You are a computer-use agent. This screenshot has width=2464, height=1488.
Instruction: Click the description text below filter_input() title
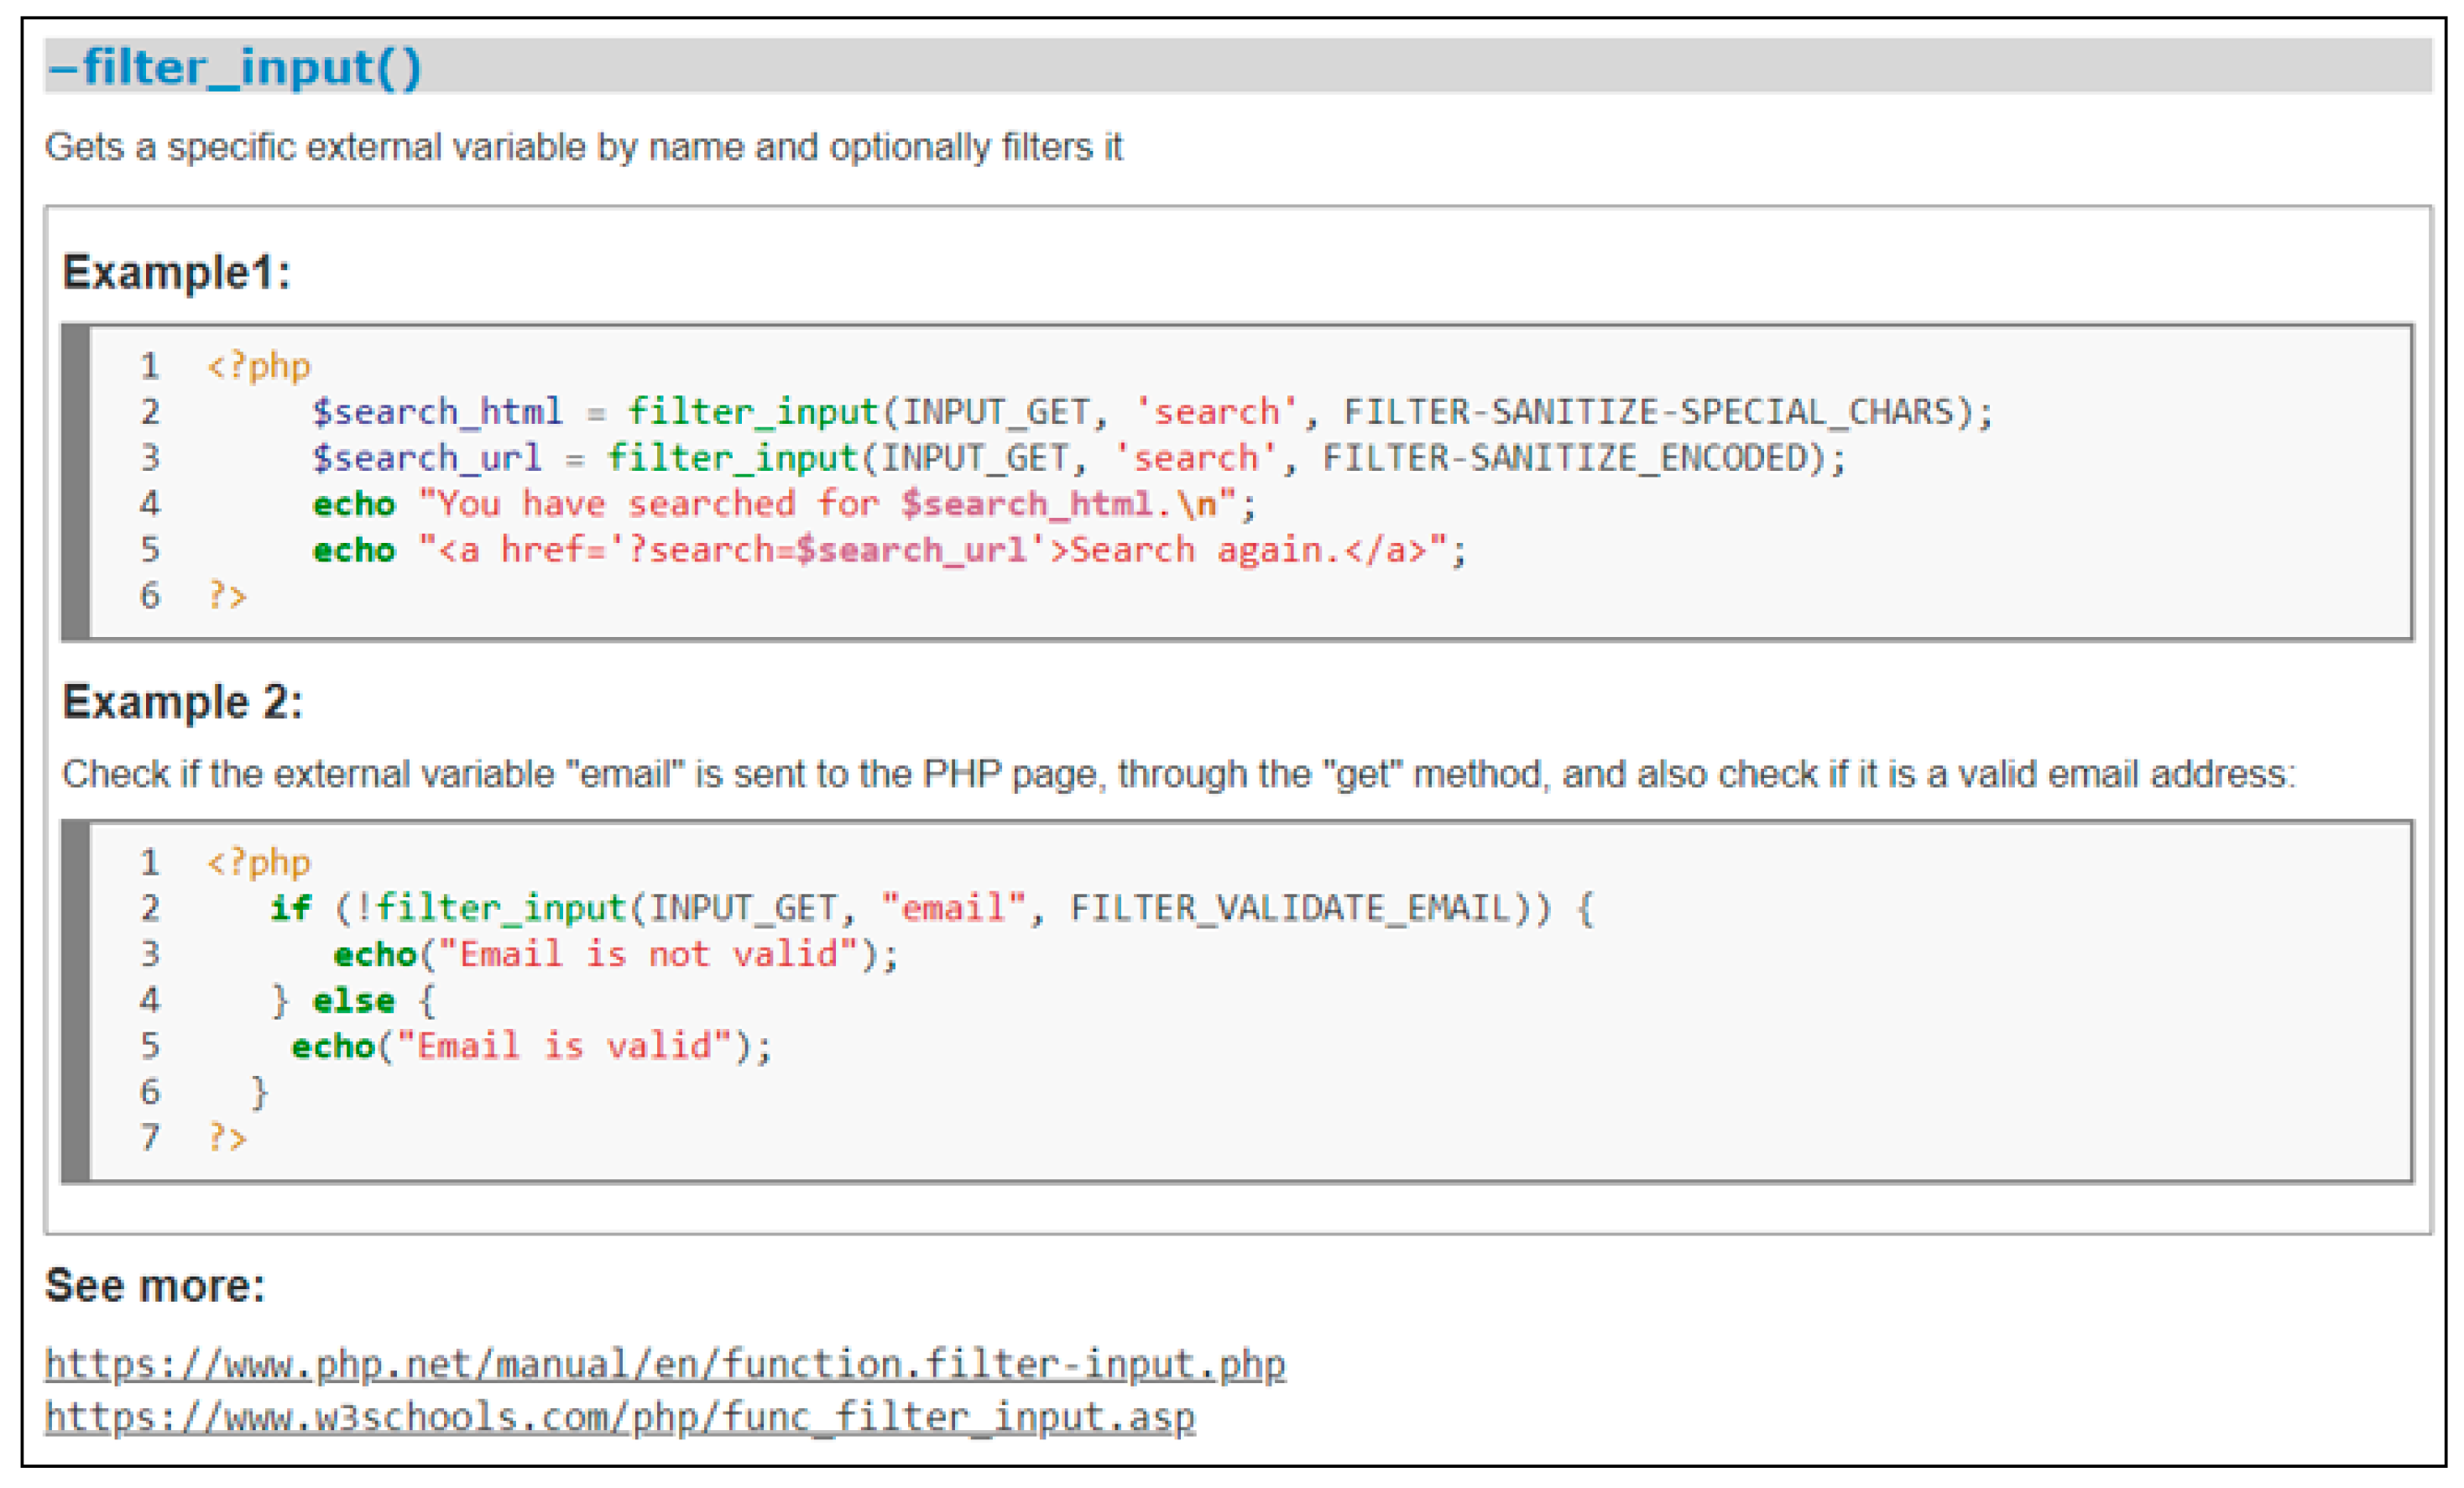coord(584,147)
